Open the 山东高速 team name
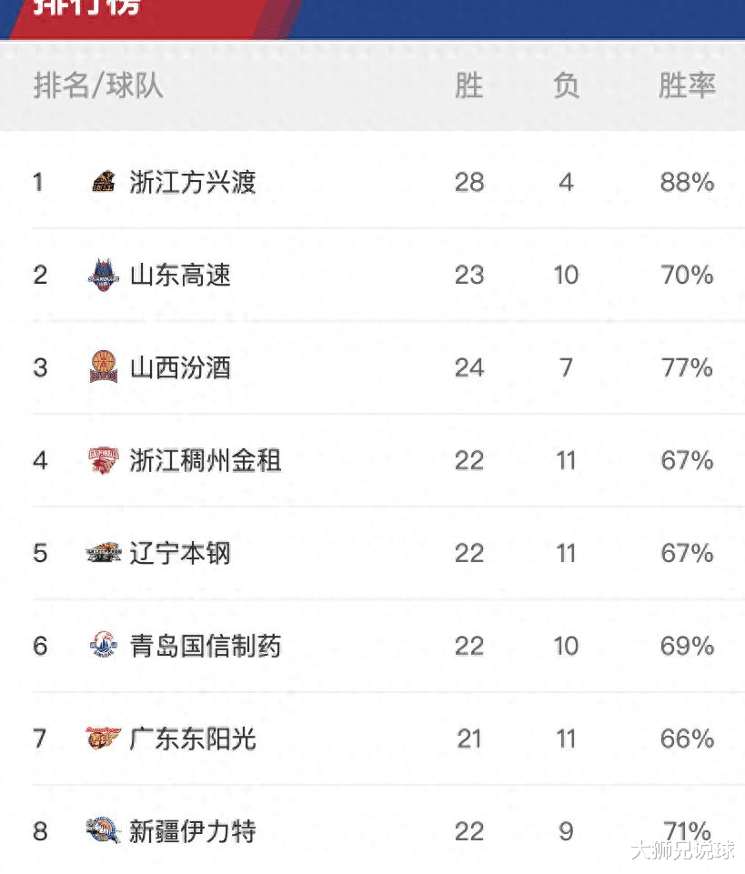This screenshot has width=745, height=874. coord(180,275)
